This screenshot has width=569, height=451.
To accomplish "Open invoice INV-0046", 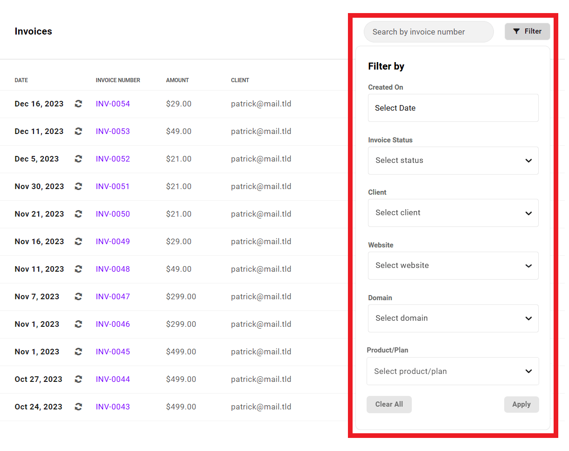I will pyautogui.click(x=113, y=324).
